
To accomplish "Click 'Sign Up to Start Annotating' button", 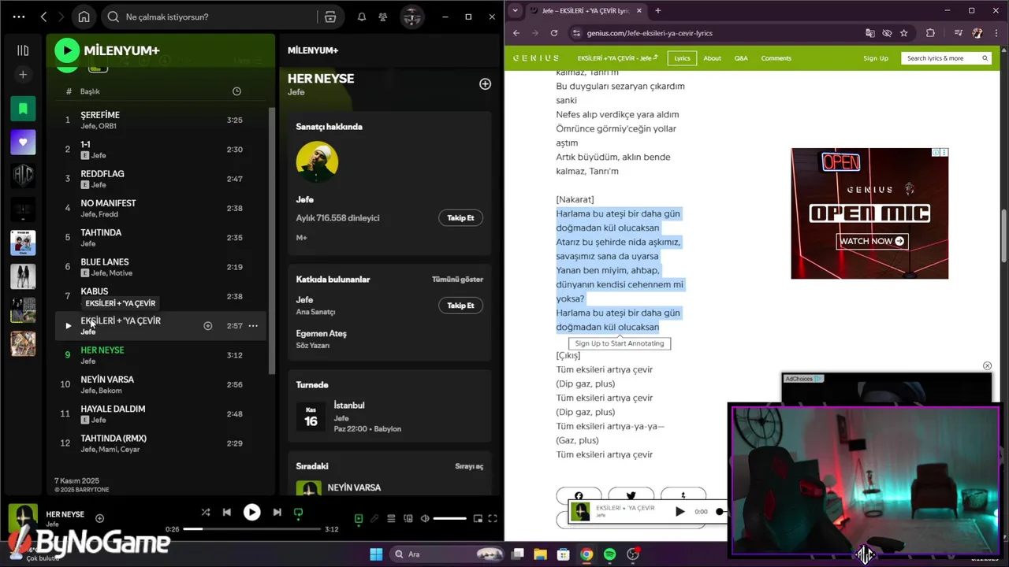I will coord(619,343).
